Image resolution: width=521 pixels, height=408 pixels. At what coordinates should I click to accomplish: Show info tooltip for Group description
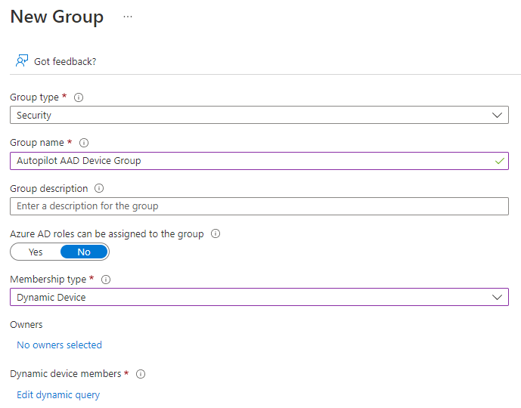(x=99, y=189)
